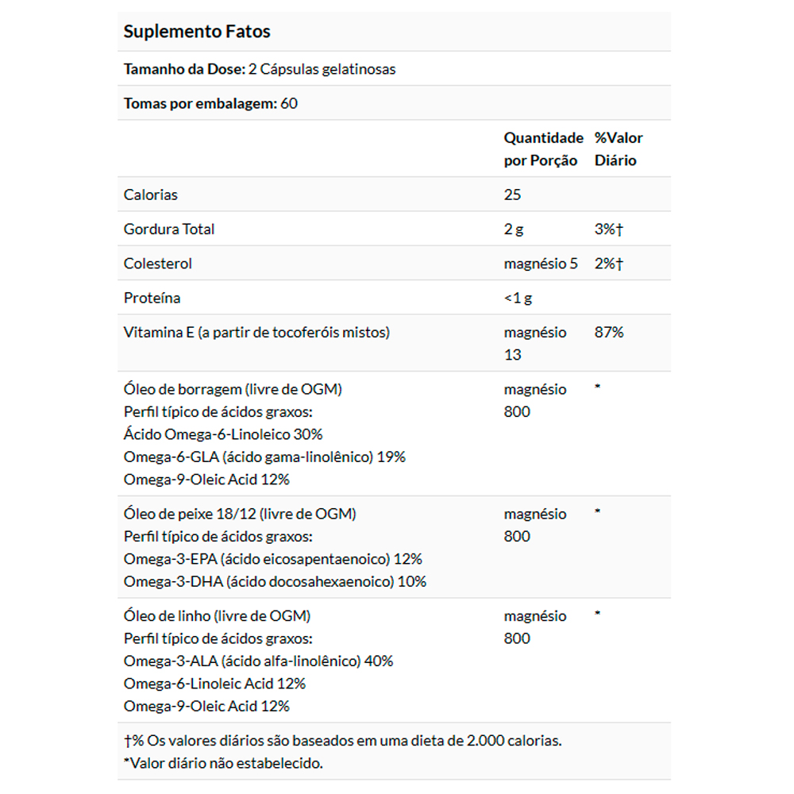Select the Vitamina E tocoferóis mistos row

pos(394,343)
